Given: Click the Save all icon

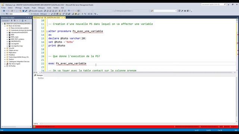Looking at the screenshot, I should pyautogui.click(x=26, y=11).
